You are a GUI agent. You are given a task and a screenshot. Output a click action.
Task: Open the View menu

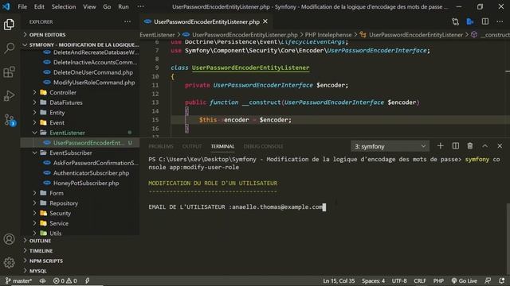coord(89,6)
